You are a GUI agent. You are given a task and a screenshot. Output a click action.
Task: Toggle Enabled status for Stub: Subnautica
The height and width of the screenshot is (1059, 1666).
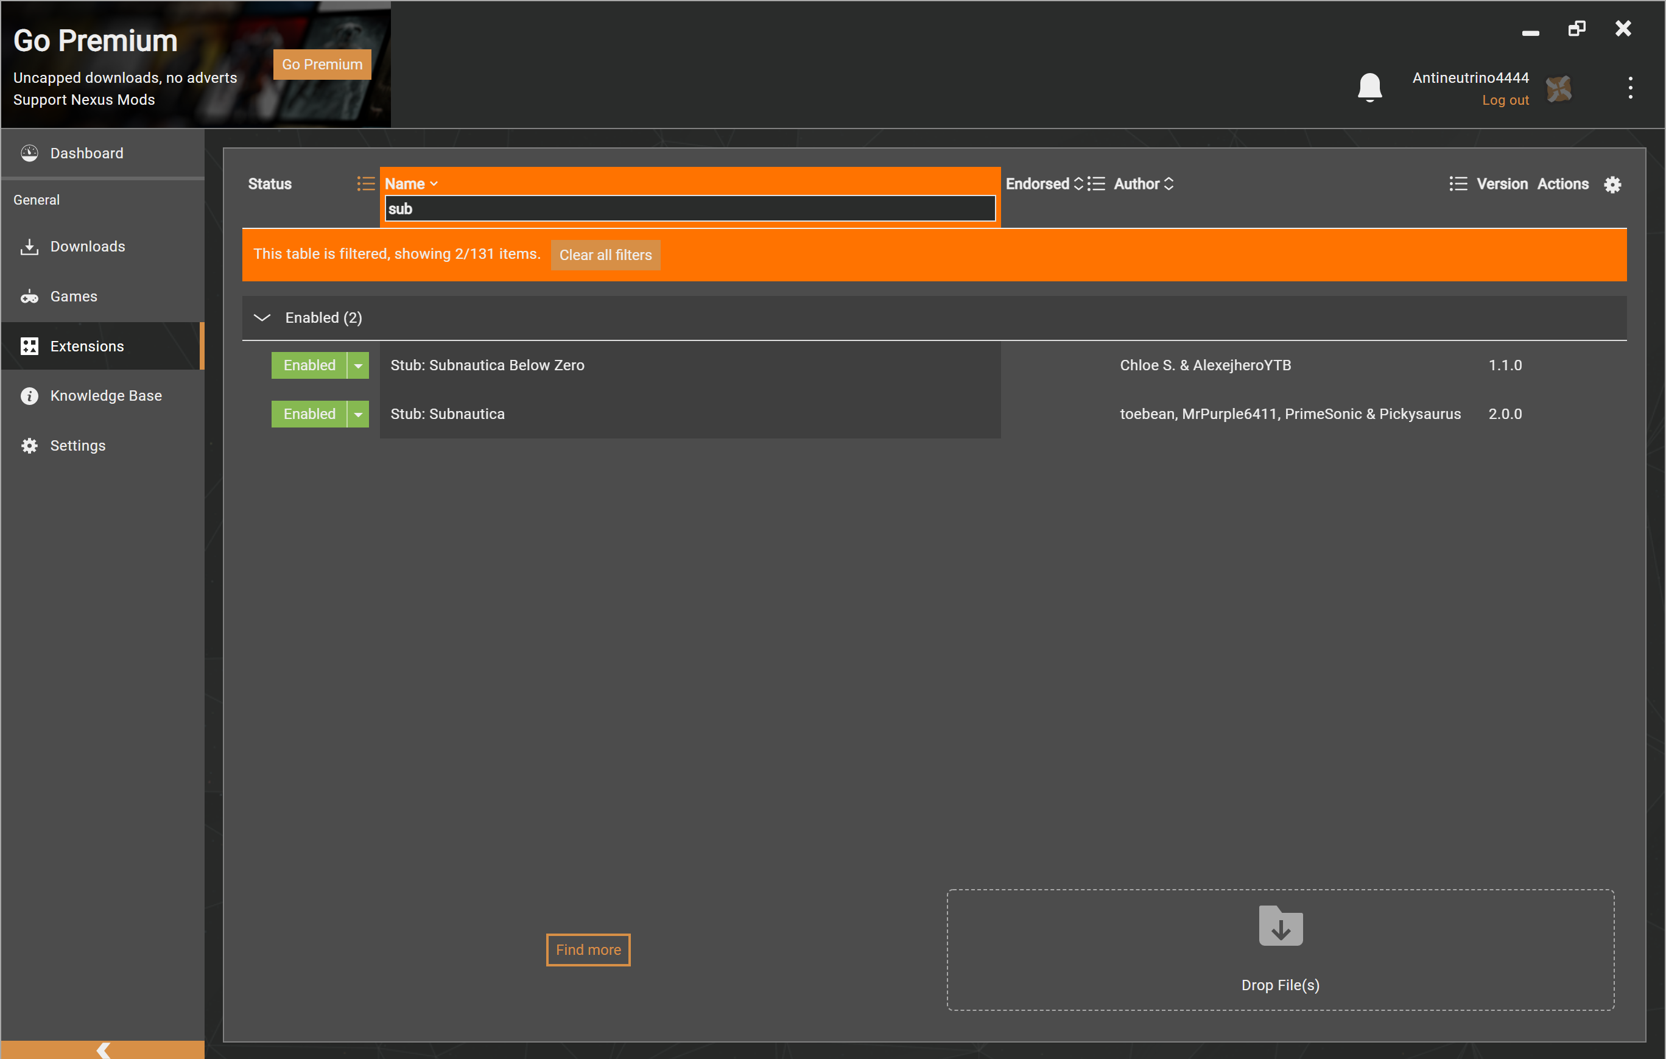tap(309, 413)
